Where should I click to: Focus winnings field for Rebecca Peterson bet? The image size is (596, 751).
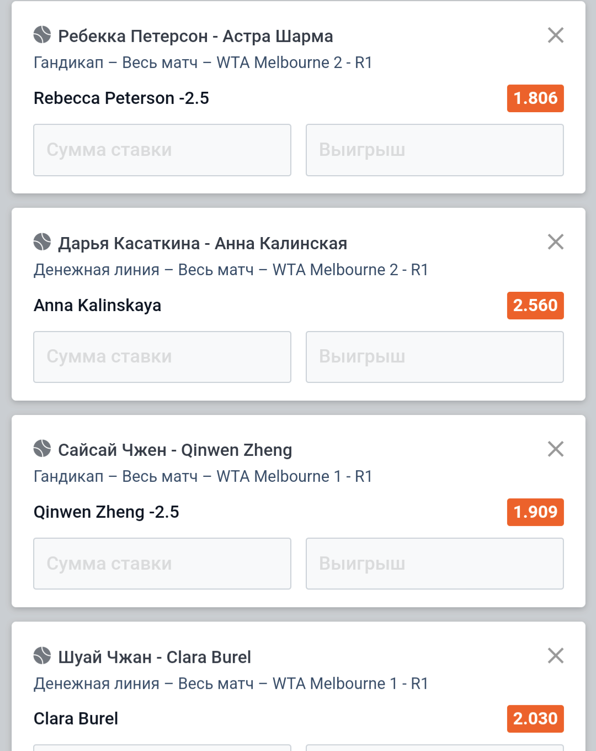click(x=435, y=150)
